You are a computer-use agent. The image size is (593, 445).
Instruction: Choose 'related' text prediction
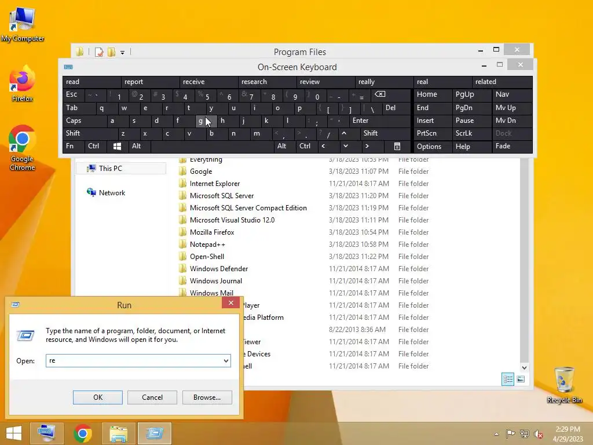coord(502,82)
